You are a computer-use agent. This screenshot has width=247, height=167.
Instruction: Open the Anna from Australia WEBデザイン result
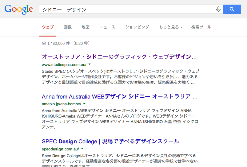tap(119, 96)
